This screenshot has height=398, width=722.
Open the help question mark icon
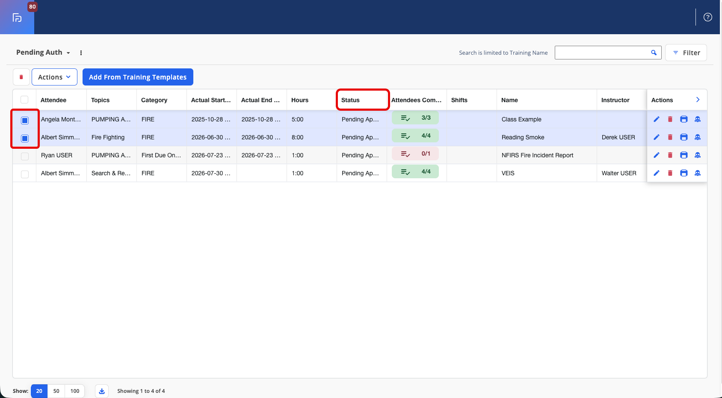(708, 17)
